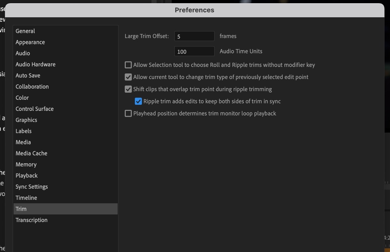
Task: Open the Transcription preferences page
Action: coord(31,220)
